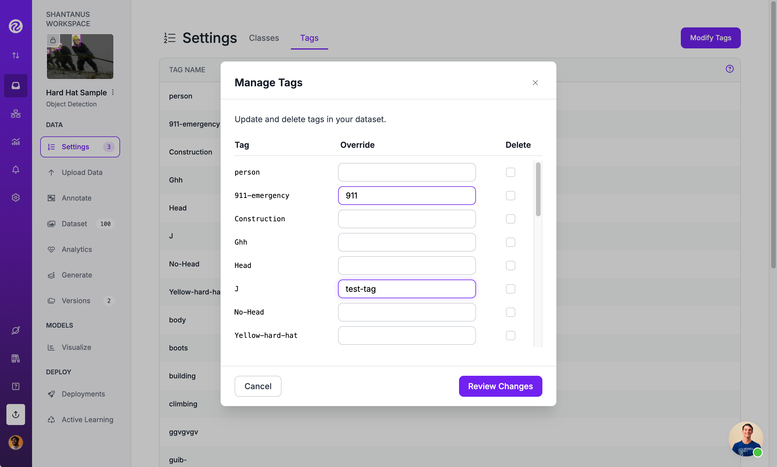Open the notifications bell icon
This screenshot has width=777, height=467.
tap(16, 170)
